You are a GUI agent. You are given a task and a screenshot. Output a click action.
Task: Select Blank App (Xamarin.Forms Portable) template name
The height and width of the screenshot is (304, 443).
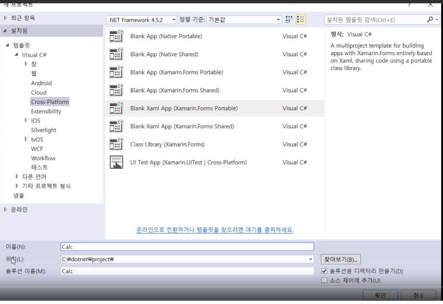point(176,72)
